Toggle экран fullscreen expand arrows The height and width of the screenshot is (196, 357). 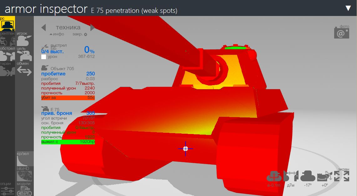(342, 176)
